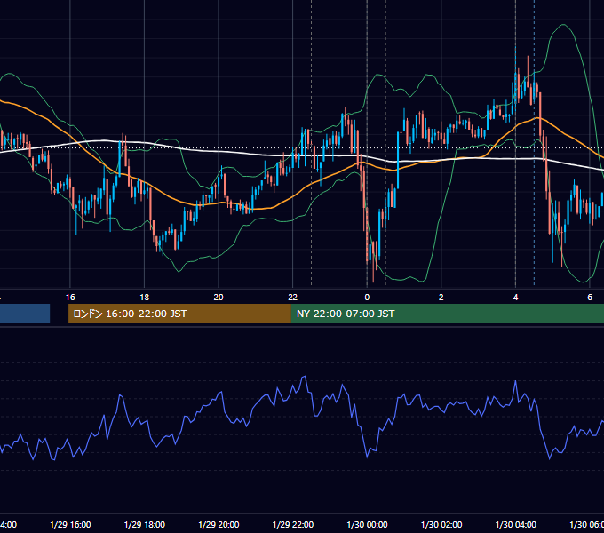
Task: Click the 0 hour label on the price chart axis
Action: coord(367,298)
